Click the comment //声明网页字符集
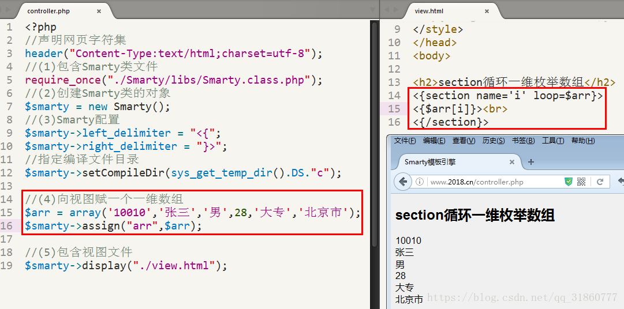 click(x=76, y=40)
